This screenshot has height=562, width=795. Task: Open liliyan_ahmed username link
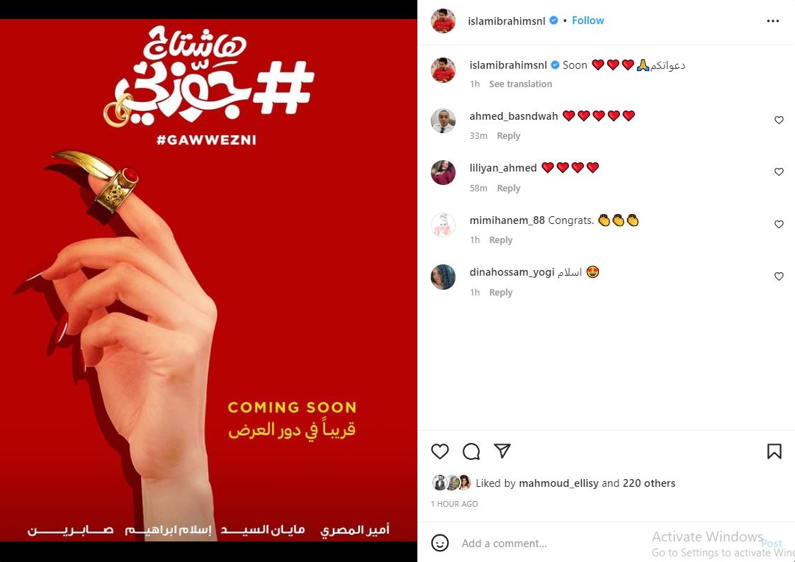[503, 168]
